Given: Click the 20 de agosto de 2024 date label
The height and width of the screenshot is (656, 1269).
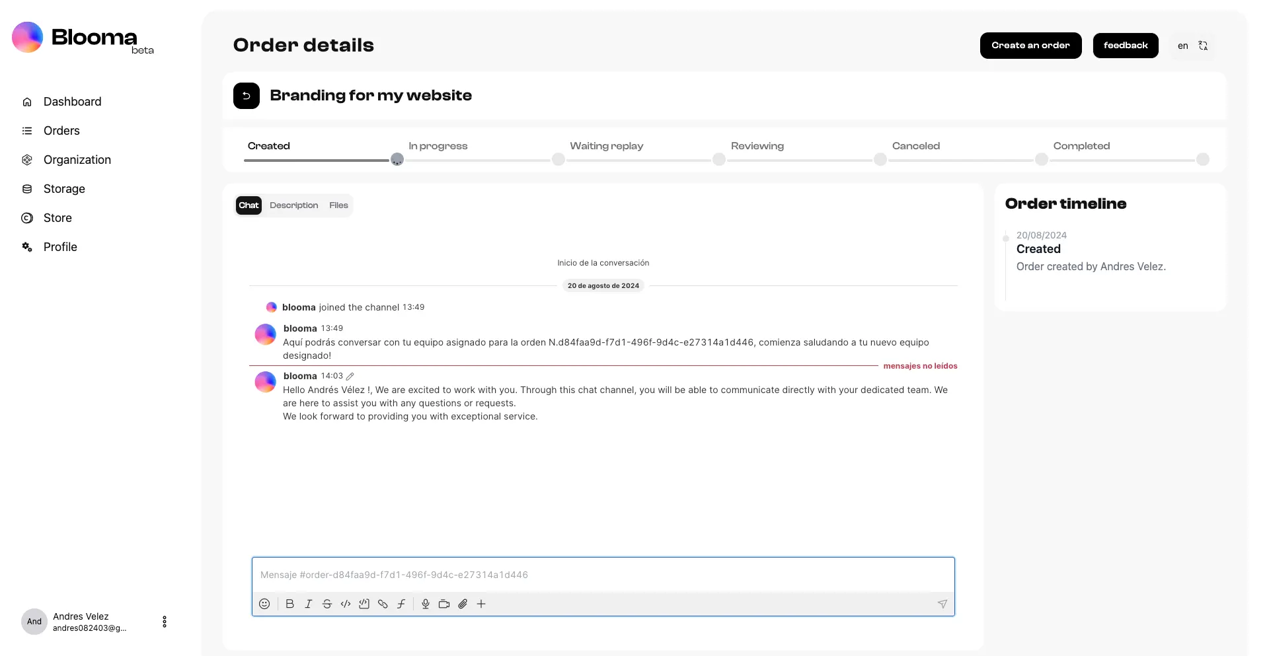Looking at the screenshot, I should [x=603, y=286].
